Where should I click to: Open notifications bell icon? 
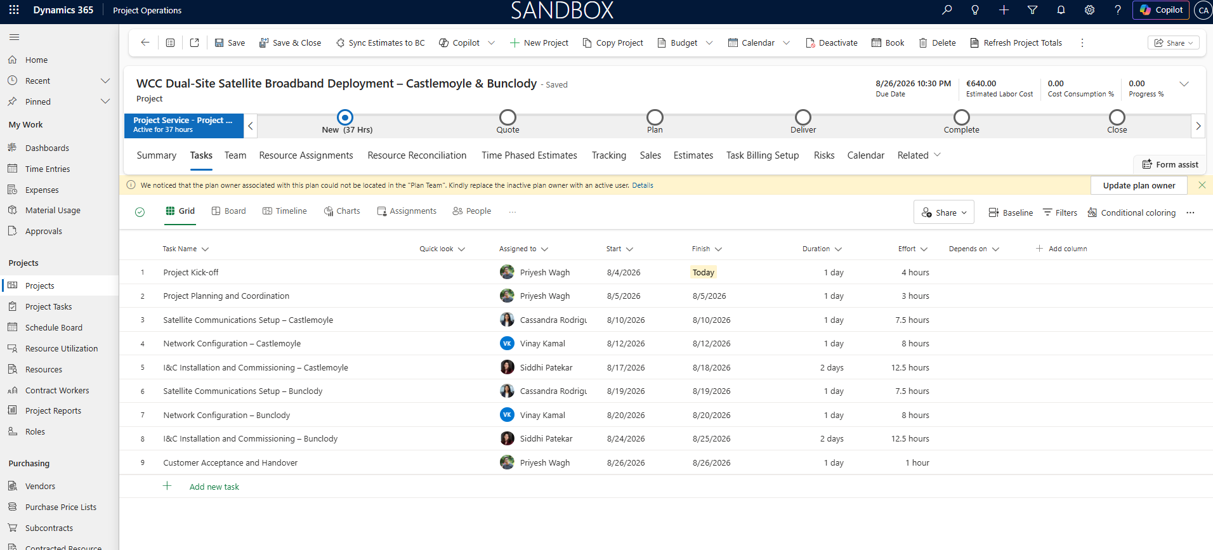click(1061, 10)
